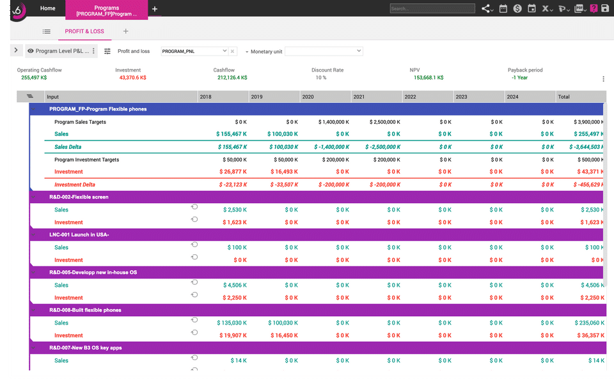Open the share menu icon
Image resolution: width=614 pixels, height=389 pixels.
(x=487, y=8)
